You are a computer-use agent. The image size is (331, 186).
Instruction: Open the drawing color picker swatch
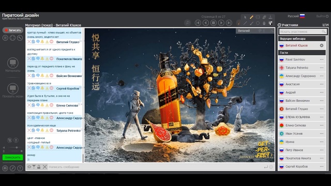[270, 23]
